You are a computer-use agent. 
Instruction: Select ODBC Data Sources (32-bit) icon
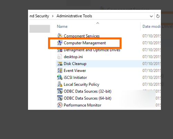60,91
